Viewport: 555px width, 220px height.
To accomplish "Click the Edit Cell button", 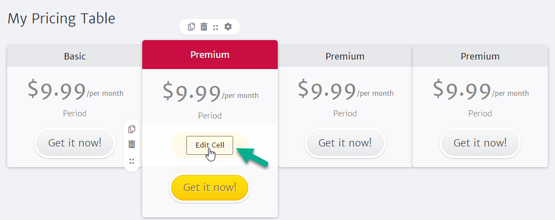I will coord(210,145).
